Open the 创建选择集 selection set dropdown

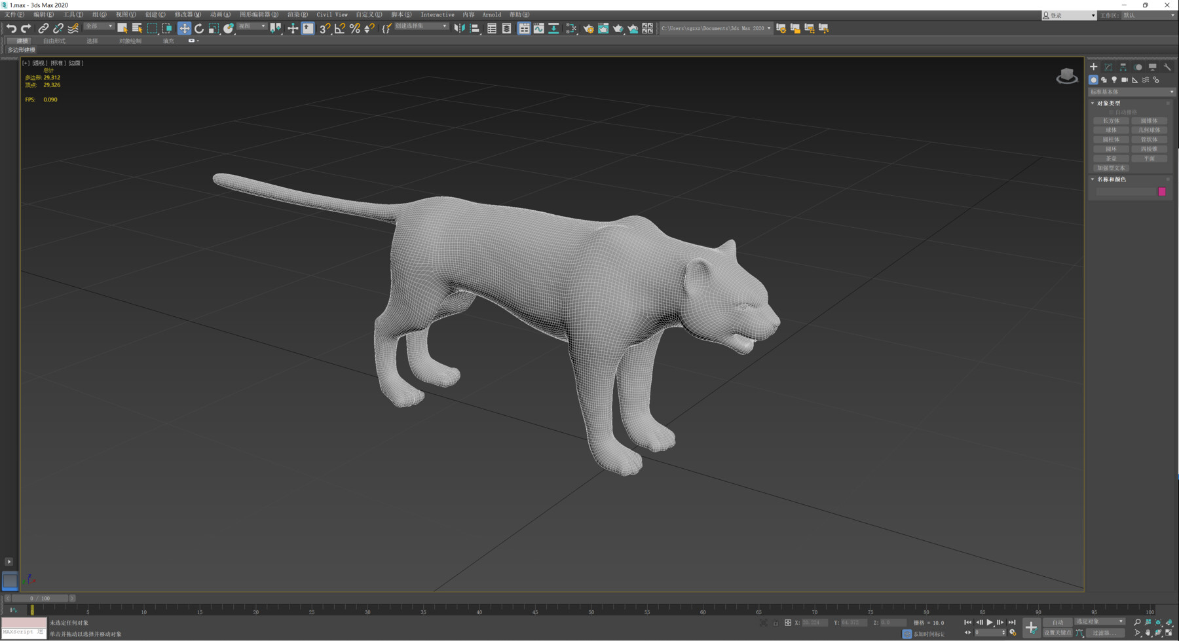pyautogui.click(x=445, y=26)
